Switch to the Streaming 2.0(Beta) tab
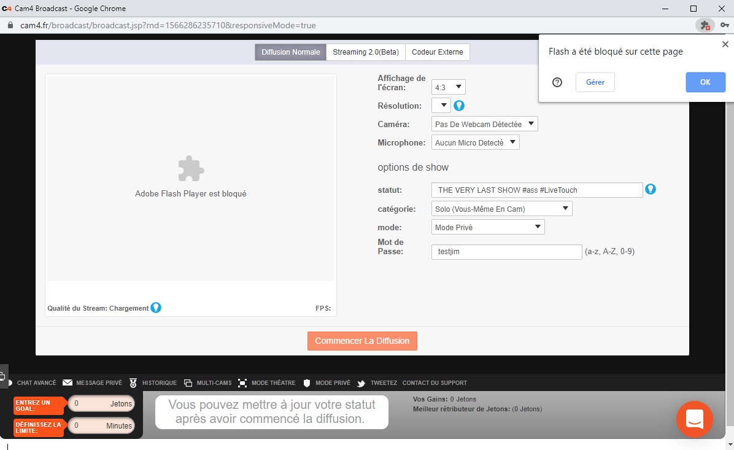 tap(366, 52)
